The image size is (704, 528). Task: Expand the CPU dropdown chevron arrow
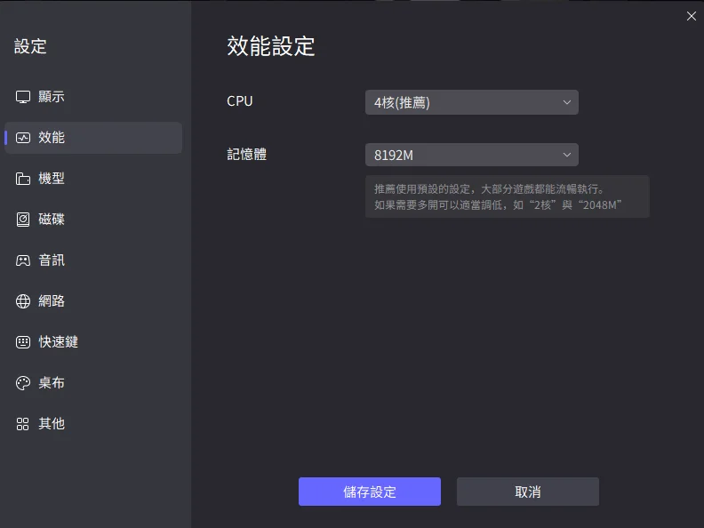(x=567, y=102)
